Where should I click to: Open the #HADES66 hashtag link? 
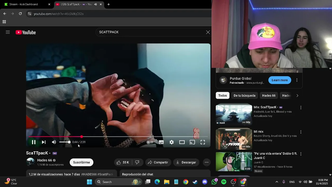(x=89, y=174)
